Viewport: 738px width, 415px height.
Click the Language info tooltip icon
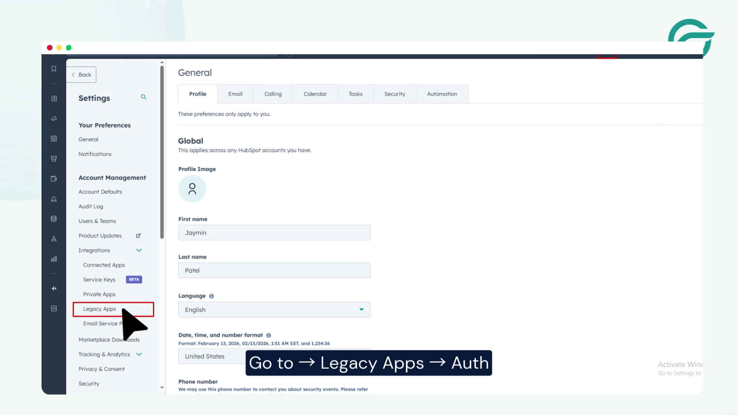(x=212, y=296)
